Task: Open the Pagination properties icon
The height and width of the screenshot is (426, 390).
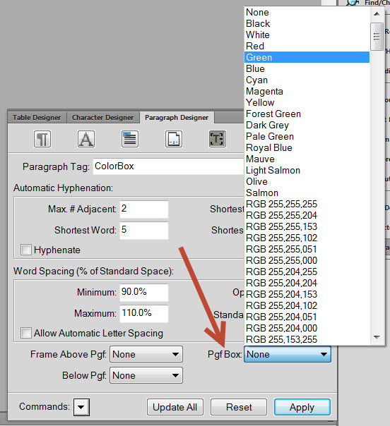Action: click(130, 139)
